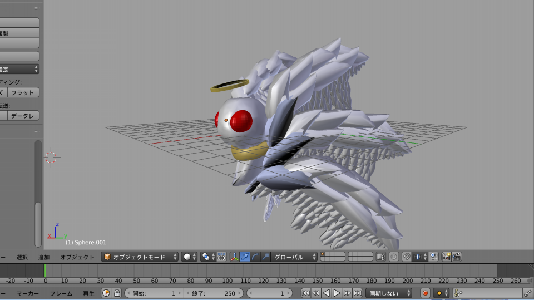Screen dimensions: 534x300
Task: Click the 3D cursor crosshair in viewport
Action: point(51,158)
